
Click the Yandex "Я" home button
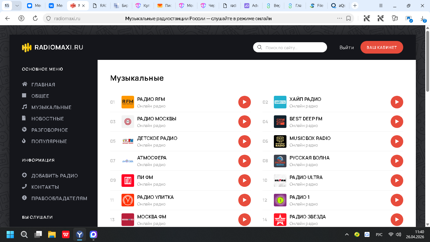click(x=21, y=19)
